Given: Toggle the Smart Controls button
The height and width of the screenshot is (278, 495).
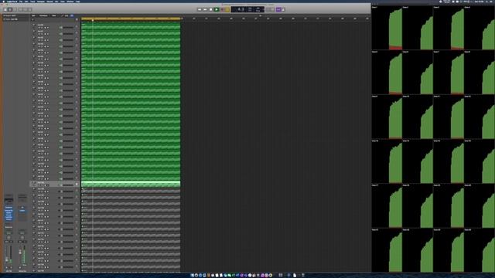Looking at the screenshot, I should [x=21, y=9].
